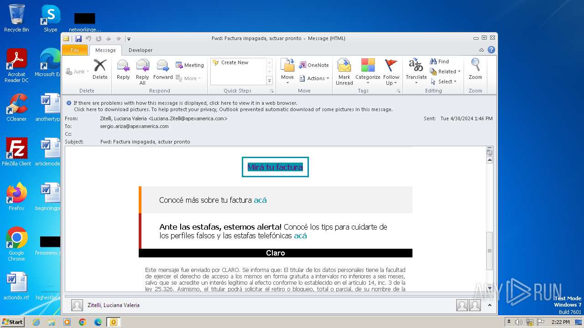Viewport: 584px width, 328px height.
Task: Click to download pictures notice
Action: (233, 109)
